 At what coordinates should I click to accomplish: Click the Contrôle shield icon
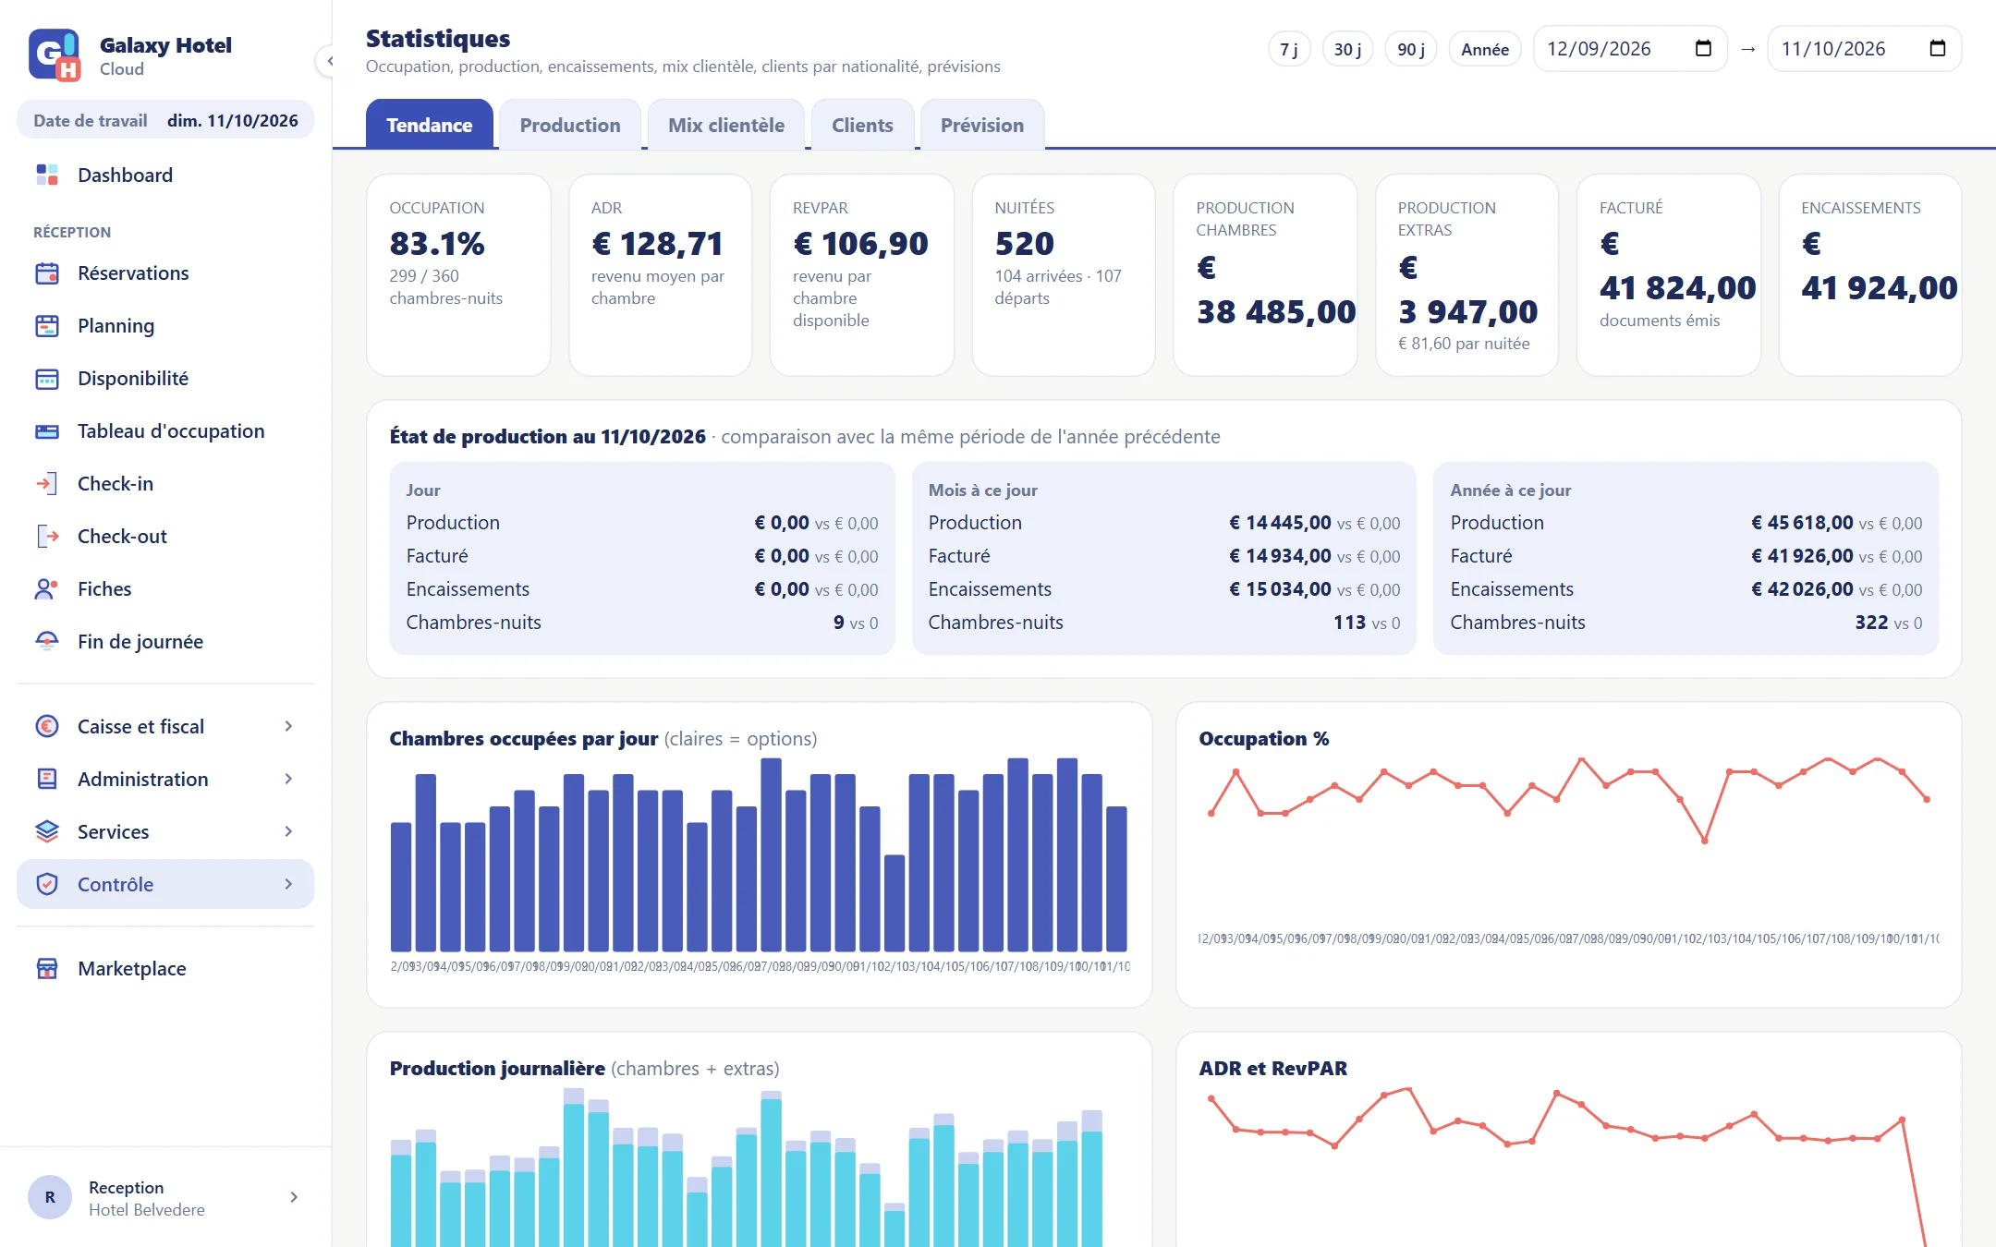(x=47, y=885)
